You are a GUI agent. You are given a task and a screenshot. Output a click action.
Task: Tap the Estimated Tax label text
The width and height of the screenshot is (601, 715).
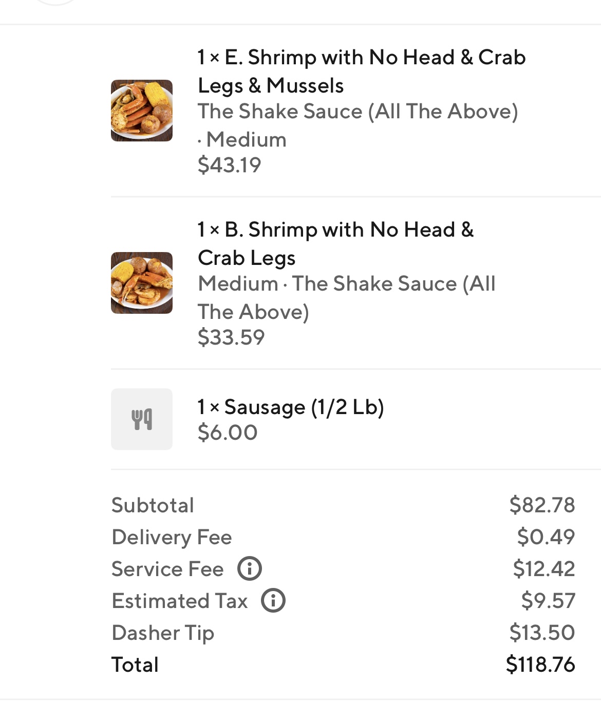[180, 601]
